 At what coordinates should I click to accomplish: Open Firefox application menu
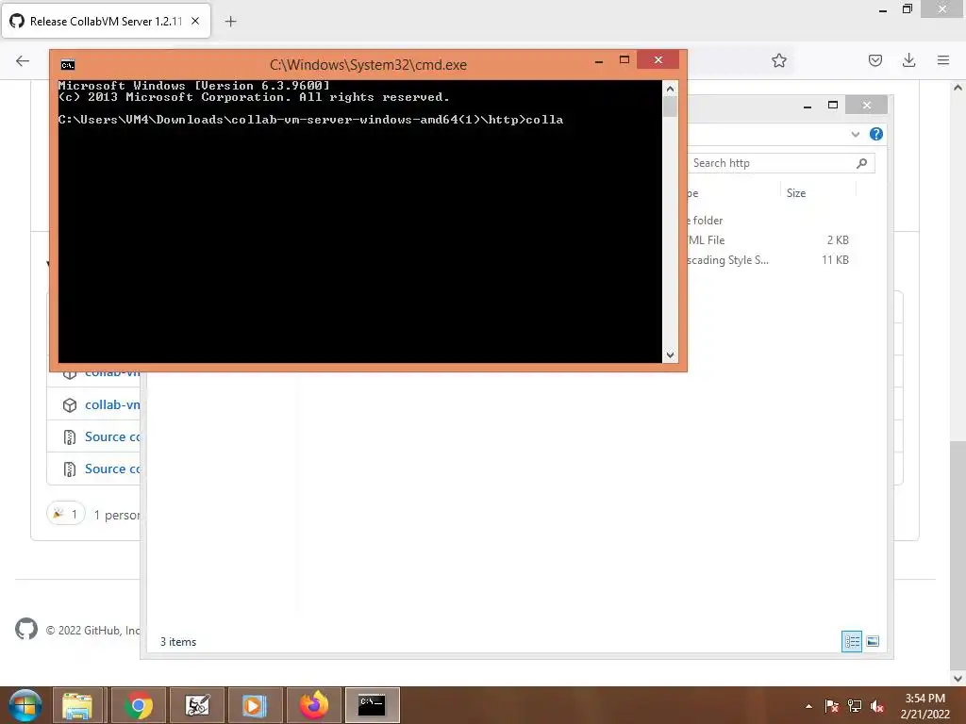point(943,60)
